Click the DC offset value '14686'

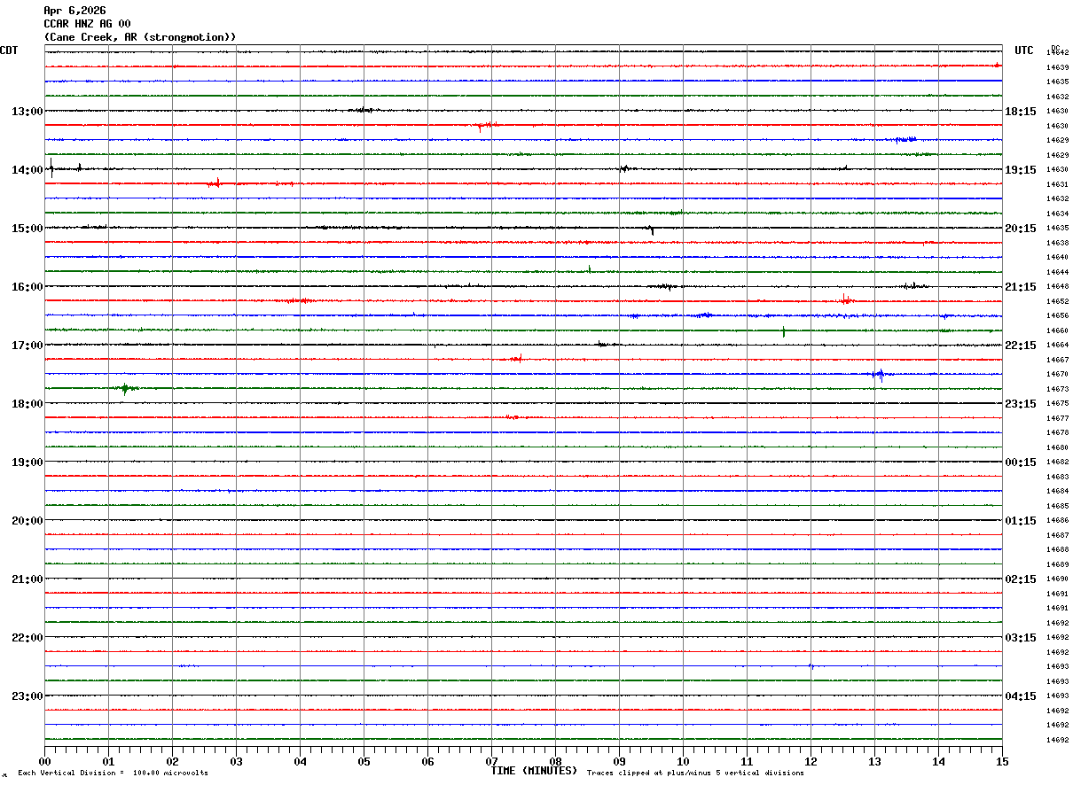point(1057,520)
